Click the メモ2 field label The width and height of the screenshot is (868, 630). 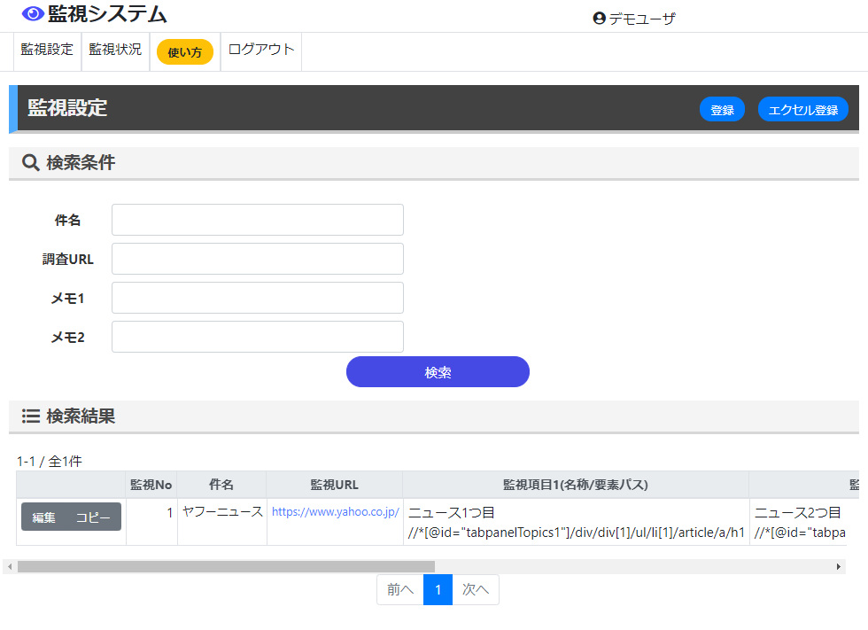tap(68, 337)
